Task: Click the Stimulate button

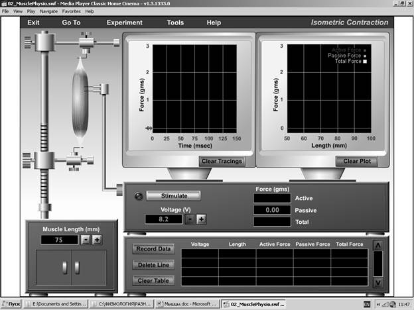Action: 173,196
